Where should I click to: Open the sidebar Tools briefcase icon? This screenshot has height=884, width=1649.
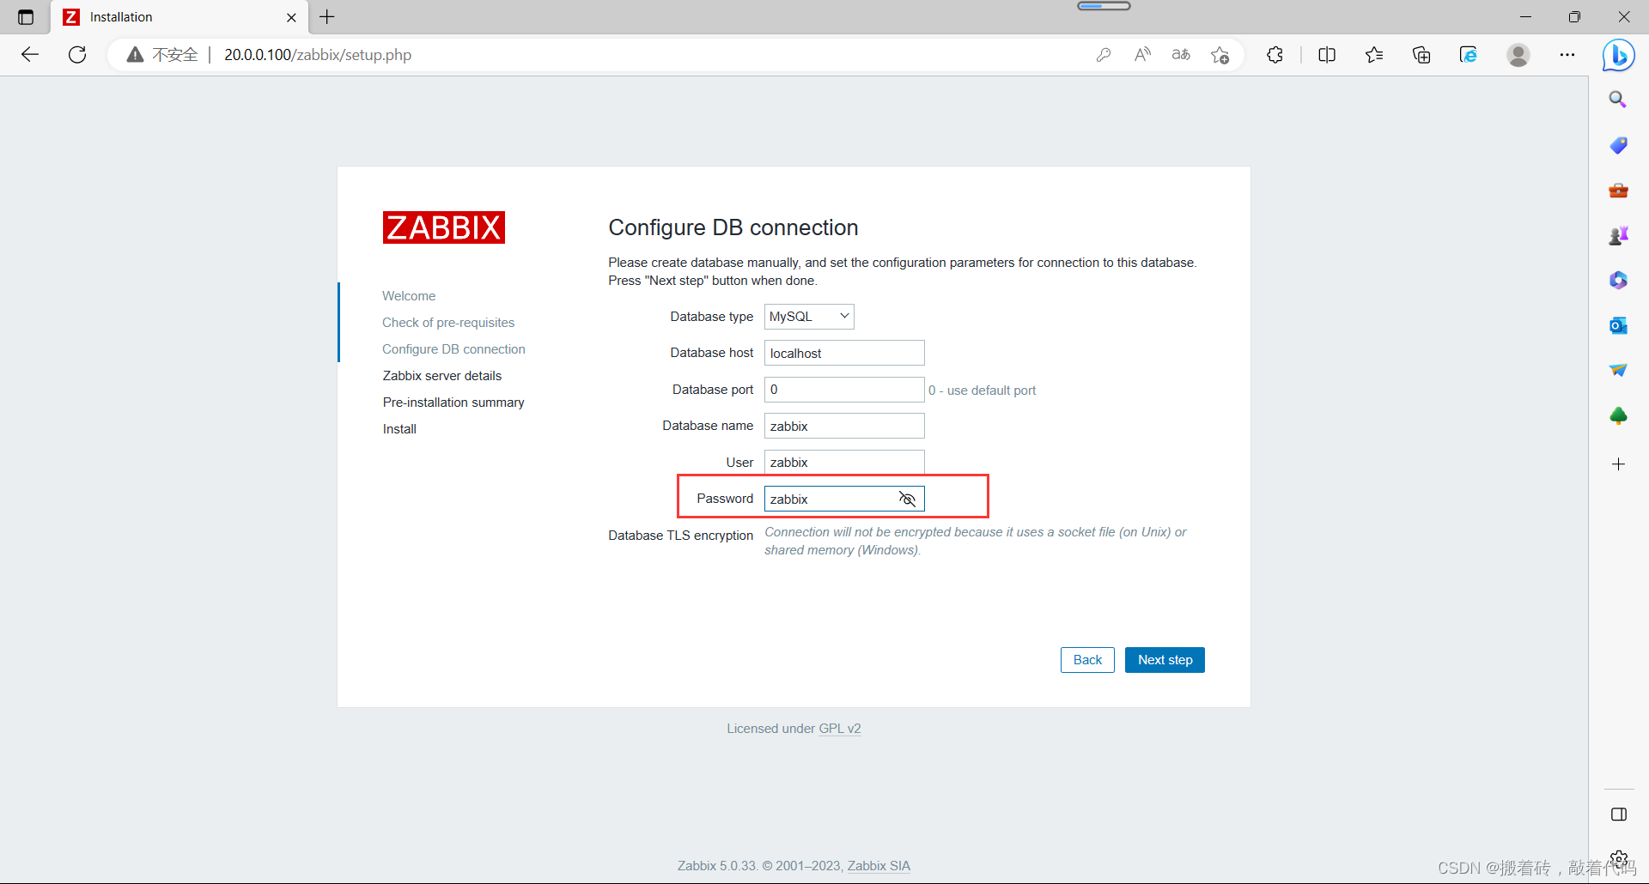(1618, 191)
